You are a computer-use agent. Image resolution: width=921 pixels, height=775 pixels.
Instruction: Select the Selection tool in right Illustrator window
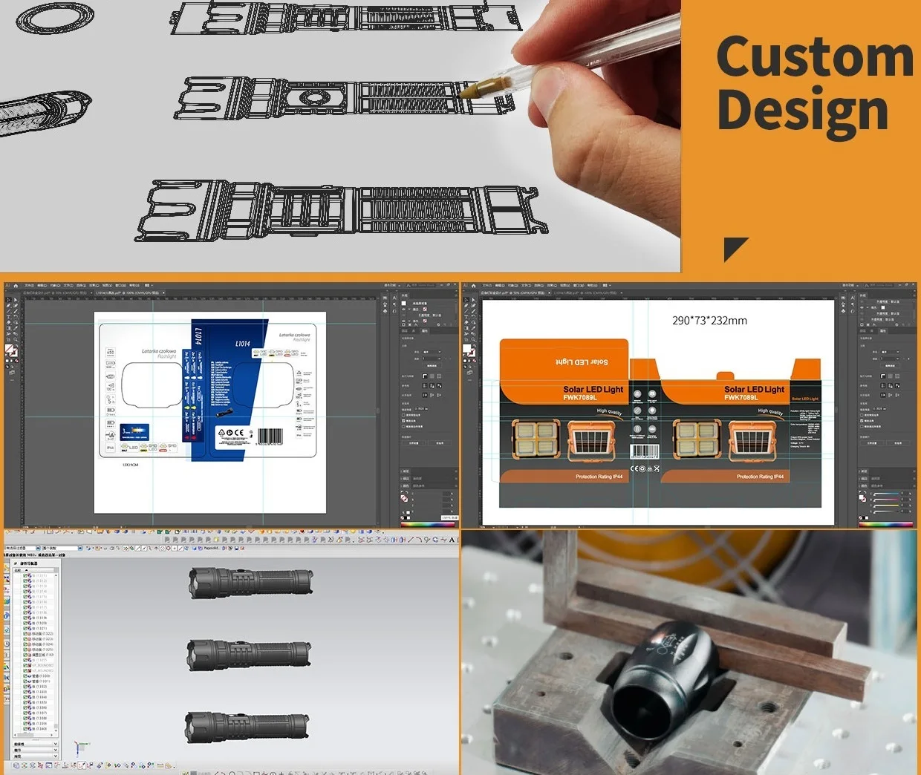click(x=466, y=299)
